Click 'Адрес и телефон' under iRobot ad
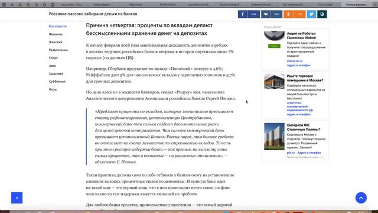378x213 pixels. click(298, 66)
